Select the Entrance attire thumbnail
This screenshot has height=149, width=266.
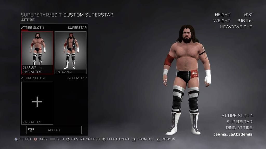[70, 53]
